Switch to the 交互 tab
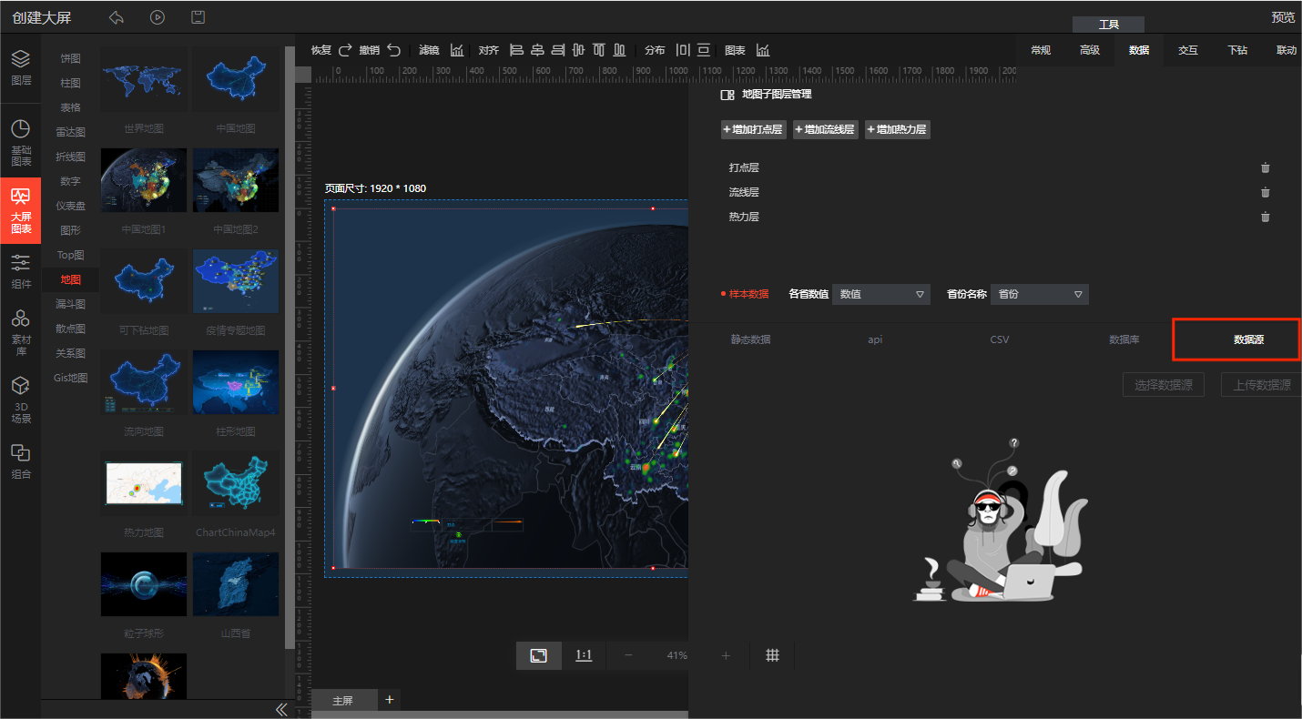 1188,50
